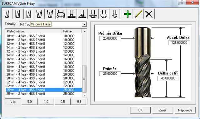Click the Průměr Dříku input field

click(110, 38)
